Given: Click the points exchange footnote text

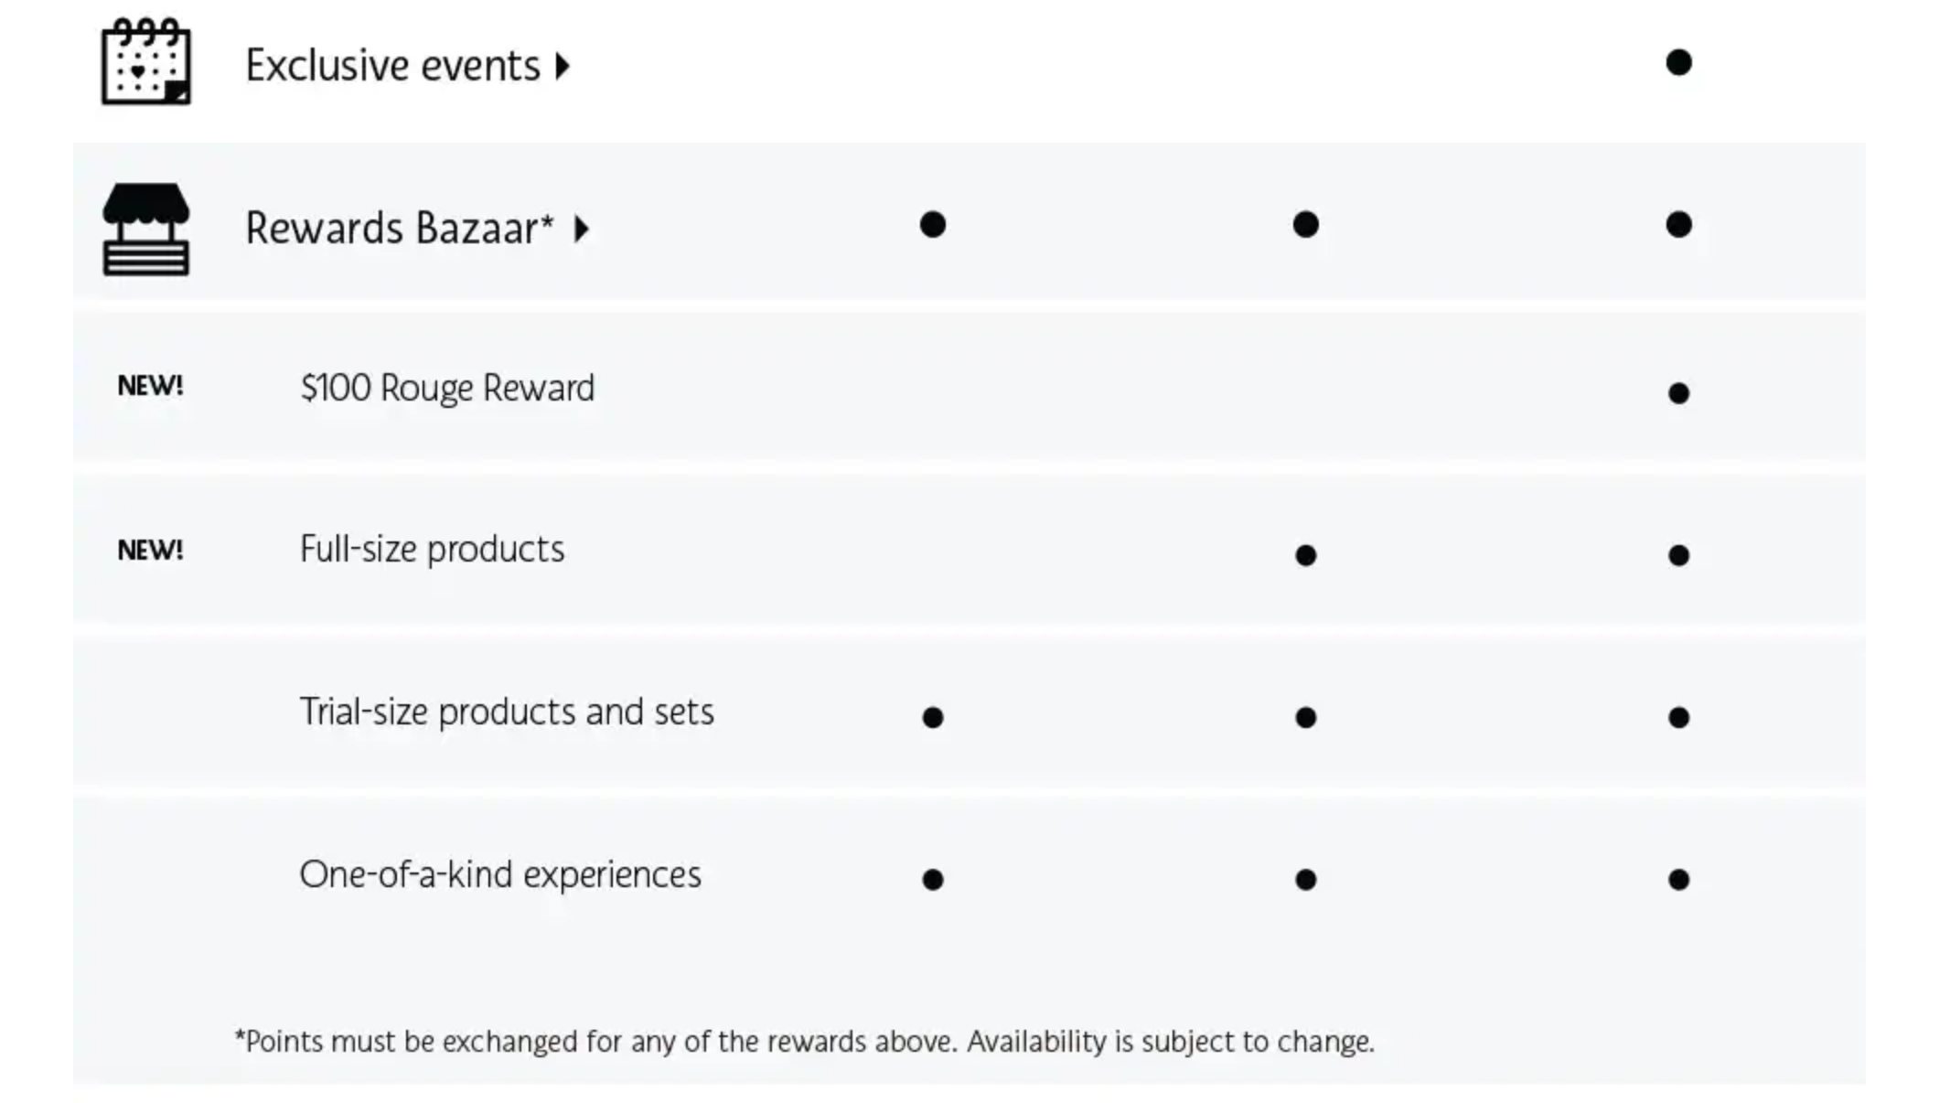Looking at the screenshot, I should 805,1042.
